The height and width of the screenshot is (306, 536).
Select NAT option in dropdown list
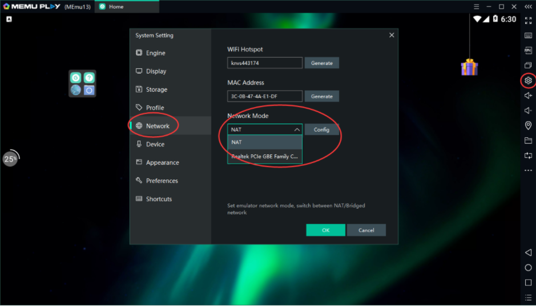click(264, 142)
